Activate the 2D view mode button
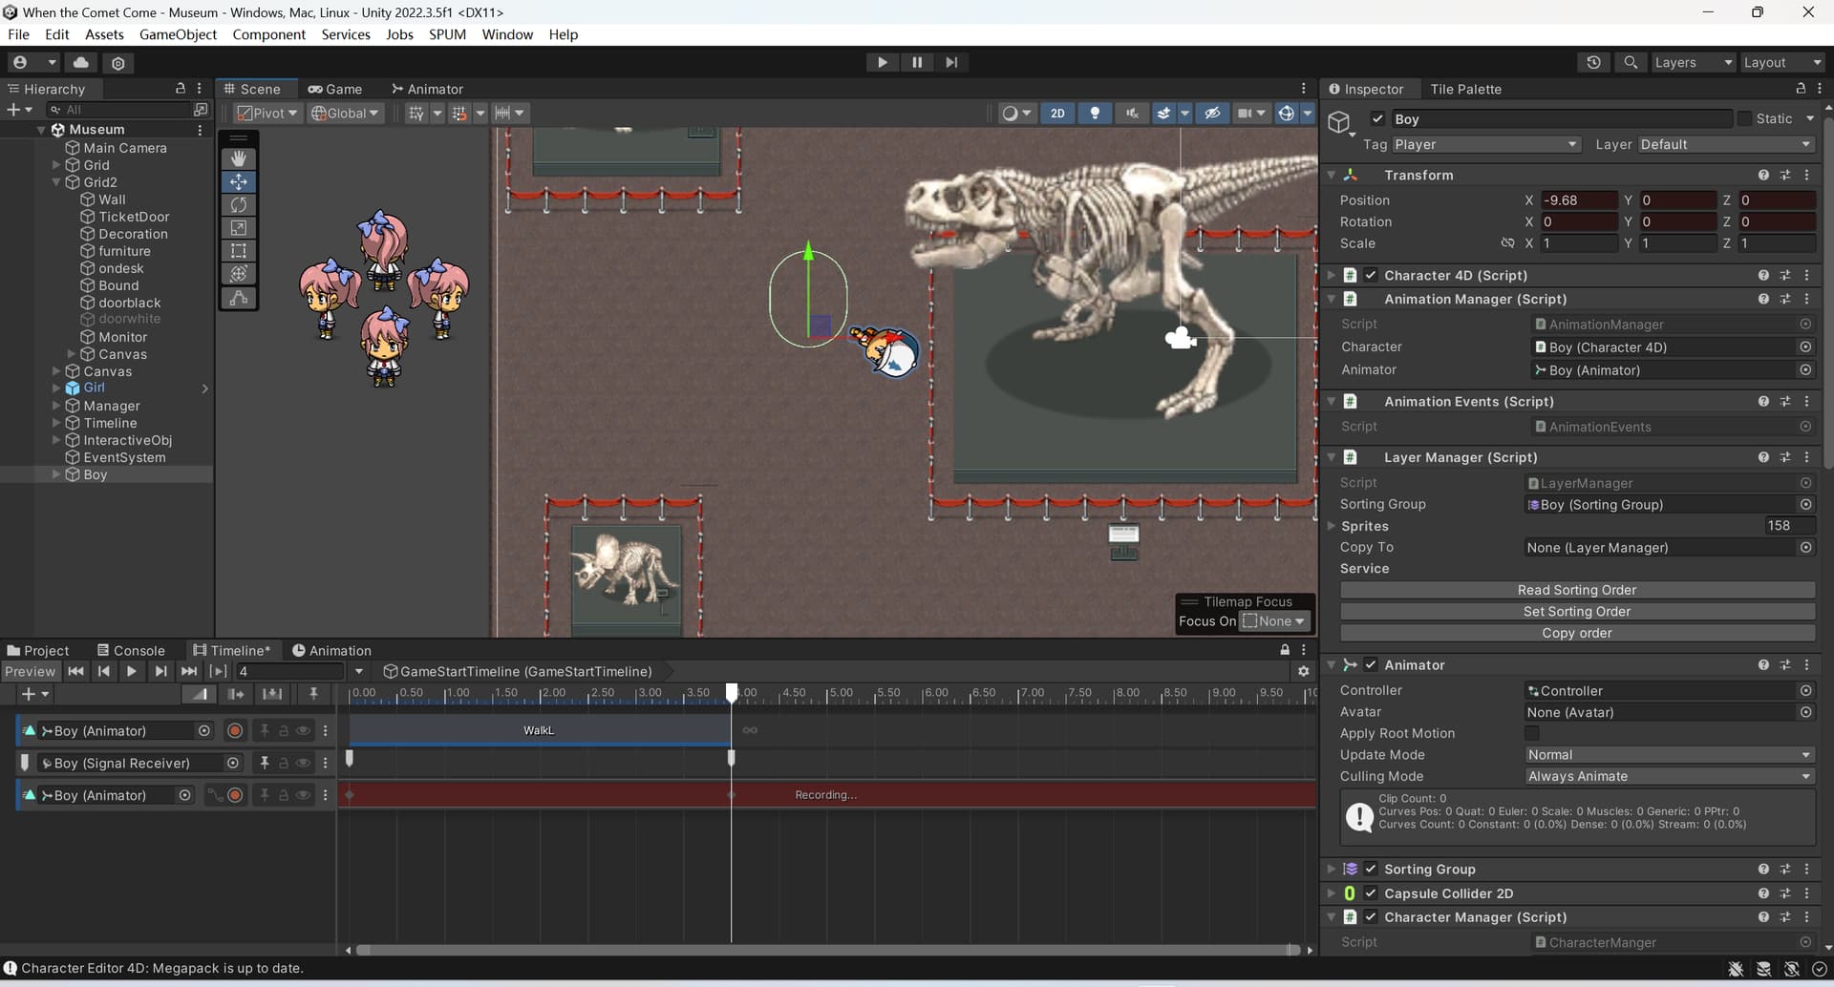This screenshot has width=1834, height=987. click(1057, 113)
